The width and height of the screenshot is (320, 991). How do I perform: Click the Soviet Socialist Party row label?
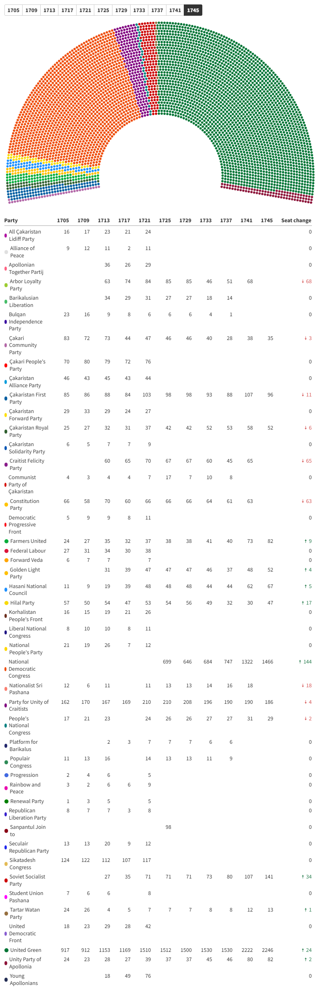[27, 880]
